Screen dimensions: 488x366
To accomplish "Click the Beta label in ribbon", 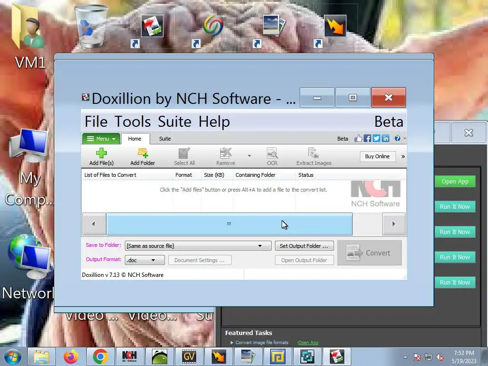I will [343, 139].
